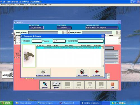Image resolution: width=140 pixels, height=105 pixels.
Task: Click the Buscar magnifier button
Action: click(x=45, y=85)
